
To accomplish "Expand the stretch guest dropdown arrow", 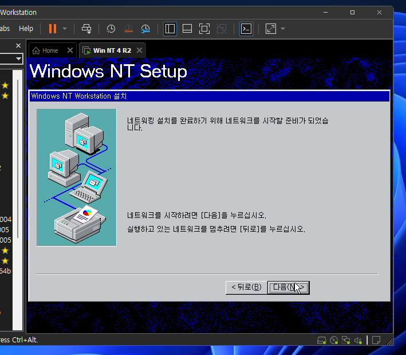I will (x=283, y=29).
